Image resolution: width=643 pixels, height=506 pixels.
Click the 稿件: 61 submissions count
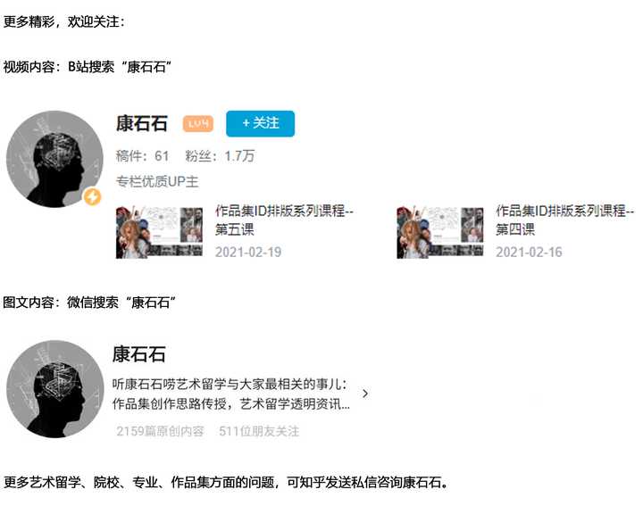[x=142, y=156]
